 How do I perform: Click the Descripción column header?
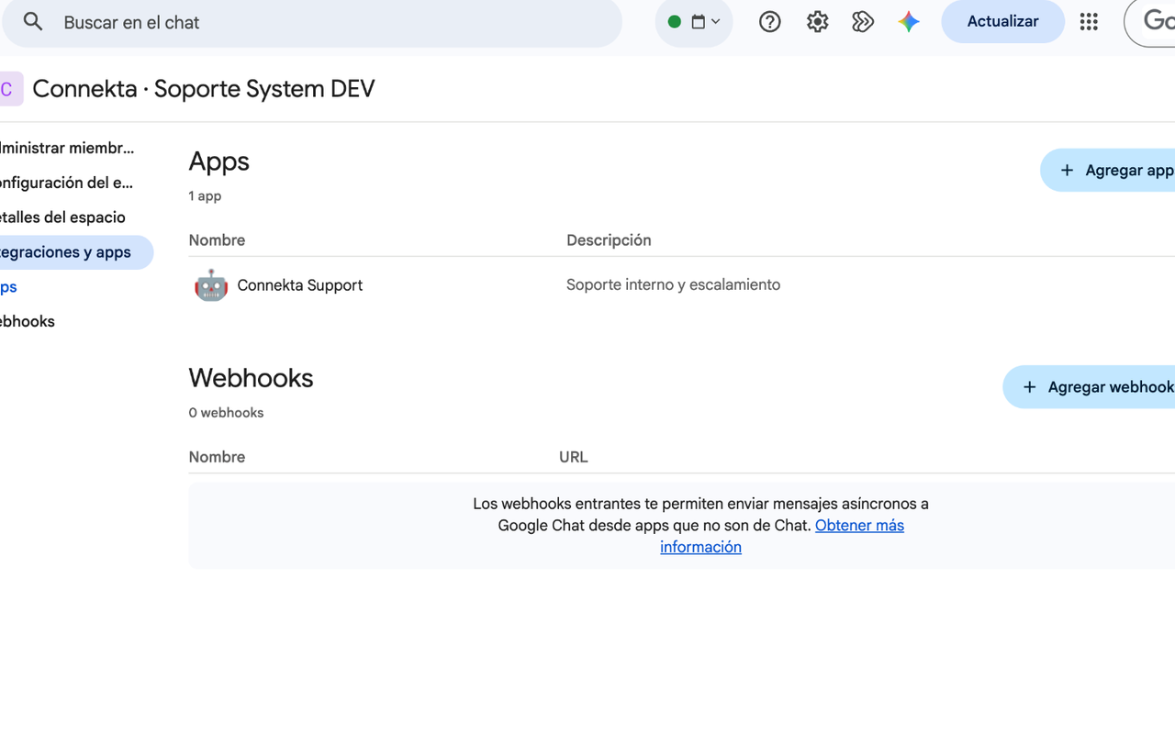[609, 240]
